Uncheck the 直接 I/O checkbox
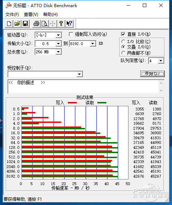 click(x=123, y=34)
